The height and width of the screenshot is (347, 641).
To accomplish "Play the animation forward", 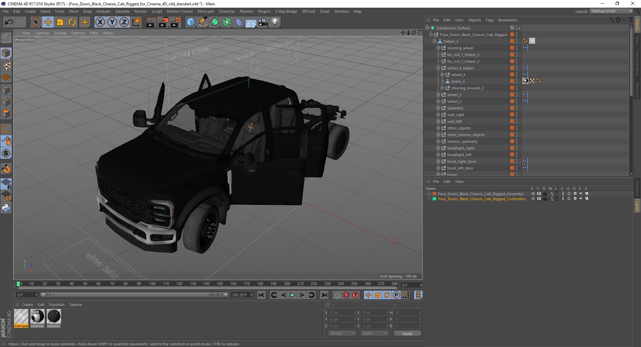I will (x=292, y=295).
